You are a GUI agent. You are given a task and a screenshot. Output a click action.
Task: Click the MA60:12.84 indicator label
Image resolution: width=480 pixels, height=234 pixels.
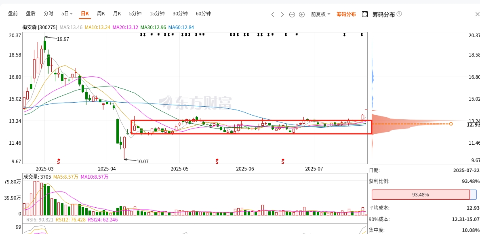tap(181, 27)
